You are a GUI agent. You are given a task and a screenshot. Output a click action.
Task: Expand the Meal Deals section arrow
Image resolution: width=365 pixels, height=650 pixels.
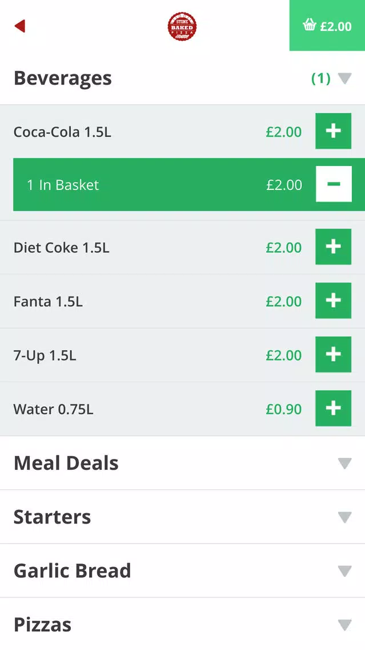pos(344,463)
